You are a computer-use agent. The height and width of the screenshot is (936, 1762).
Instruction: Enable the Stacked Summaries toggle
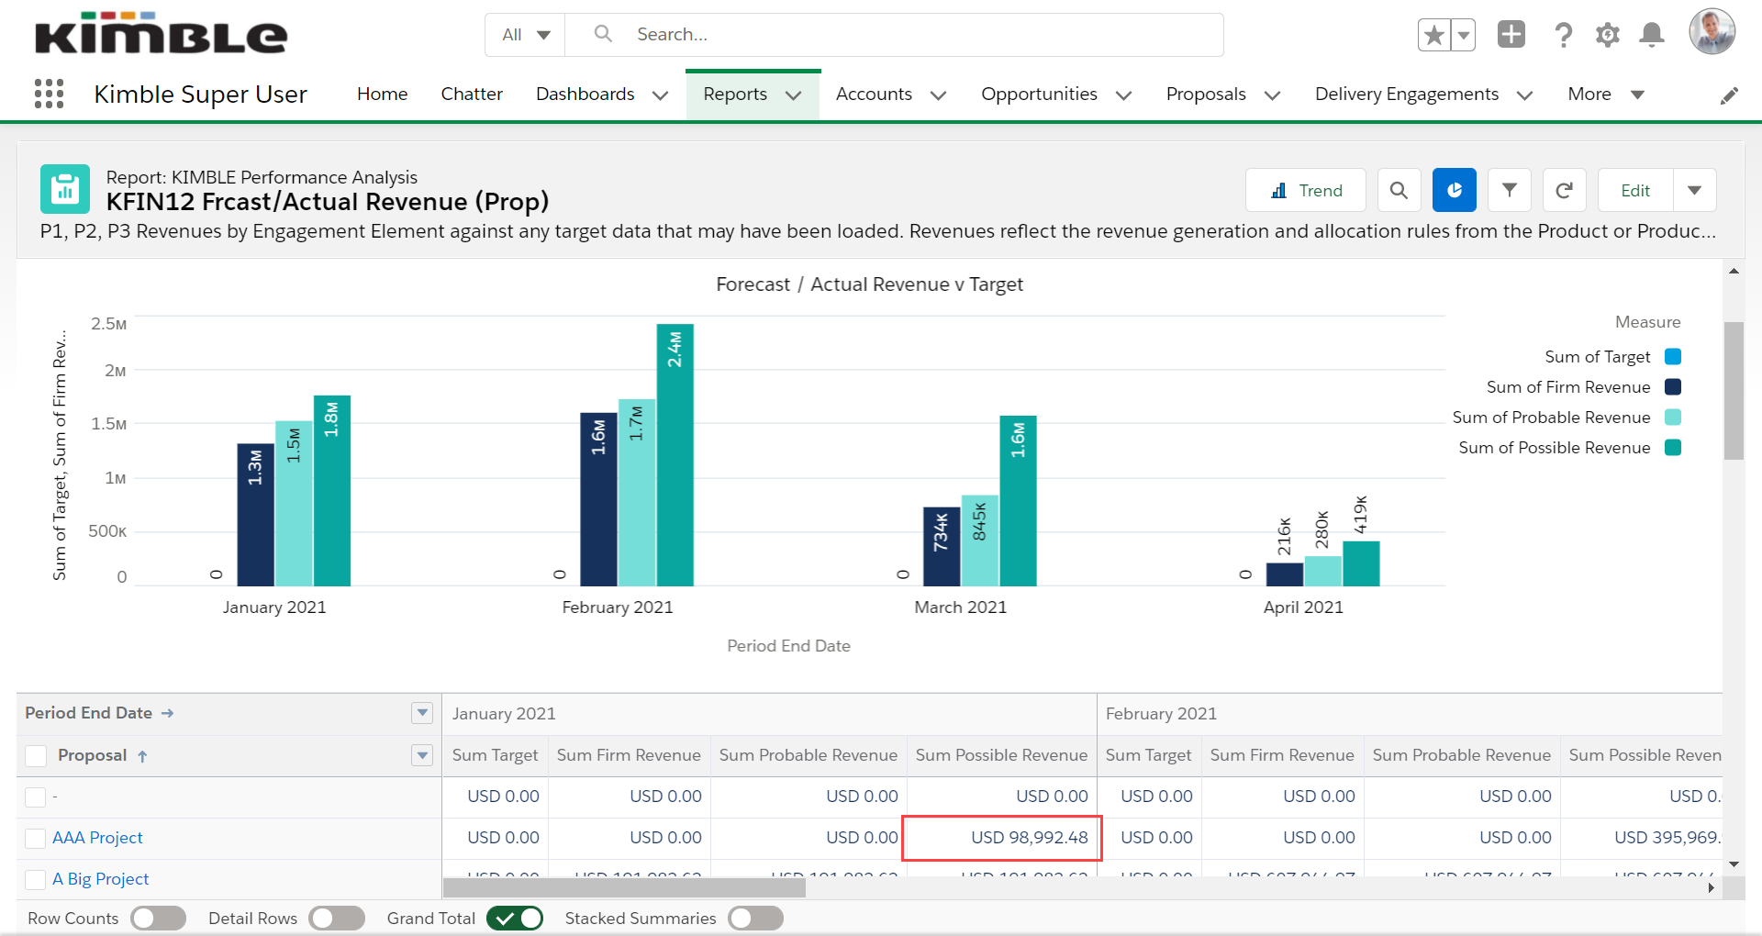coord(755,918)
